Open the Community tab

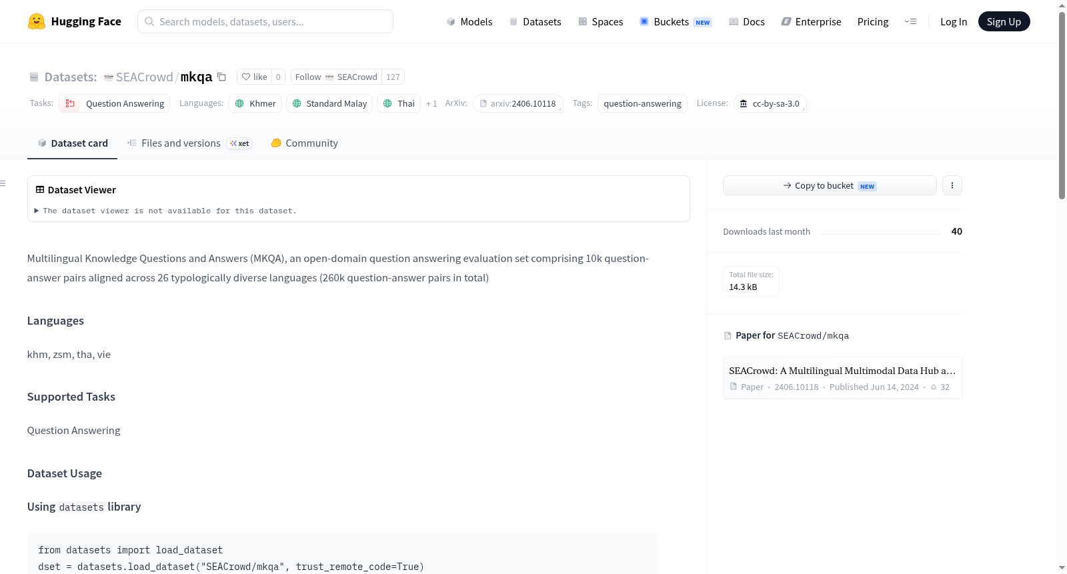[x=304, y=143]
